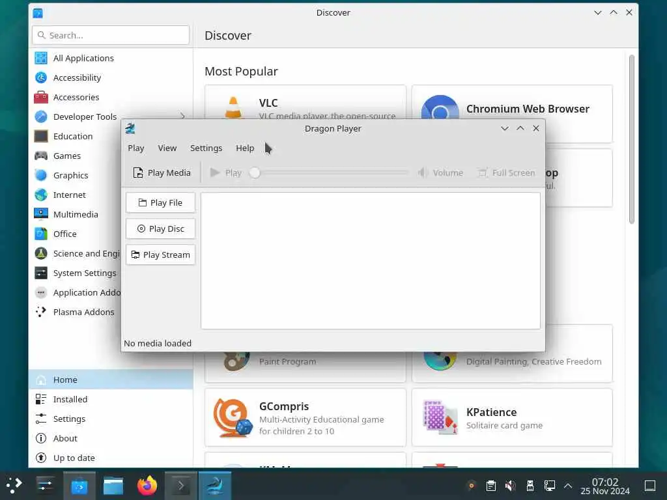This screenshot has height=500, width=667.
Task: Open Chromium Web Browser card in Discover
Action: (512, 102)
